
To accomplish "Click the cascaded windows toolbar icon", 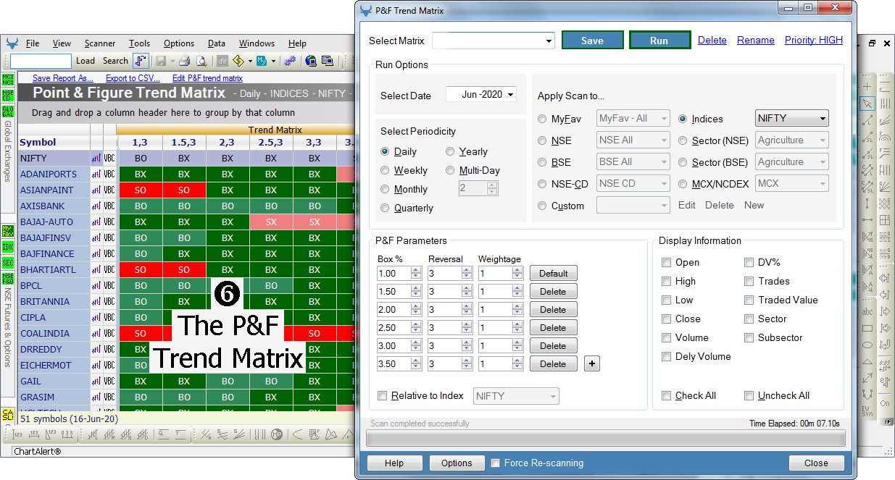I will (x=328, y=61).
